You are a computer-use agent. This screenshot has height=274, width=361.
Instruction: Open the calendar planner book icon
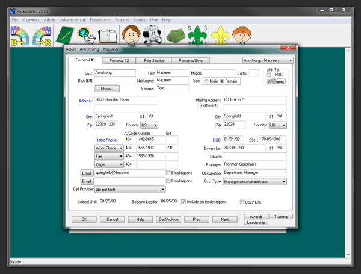[108, 36]
